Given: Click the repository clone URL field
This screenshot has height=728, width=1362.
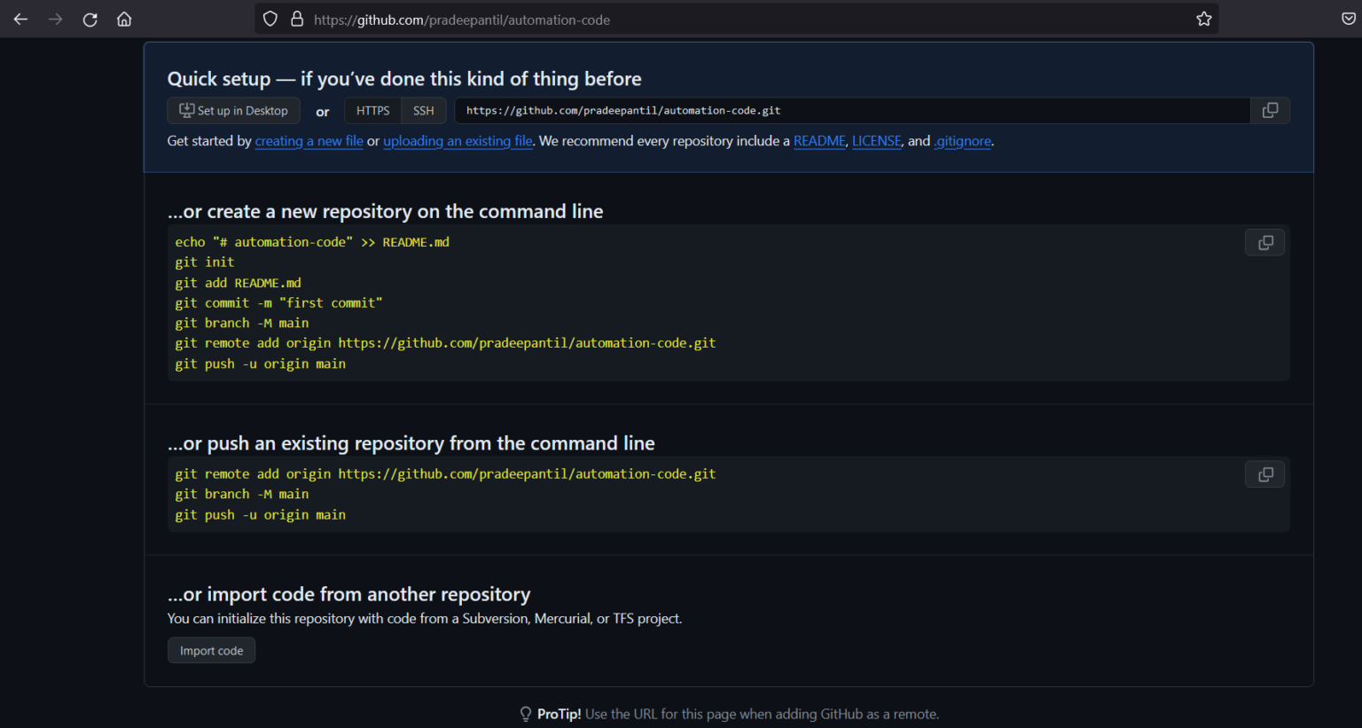Looking at the screenshot, I should tap(852, 111).
